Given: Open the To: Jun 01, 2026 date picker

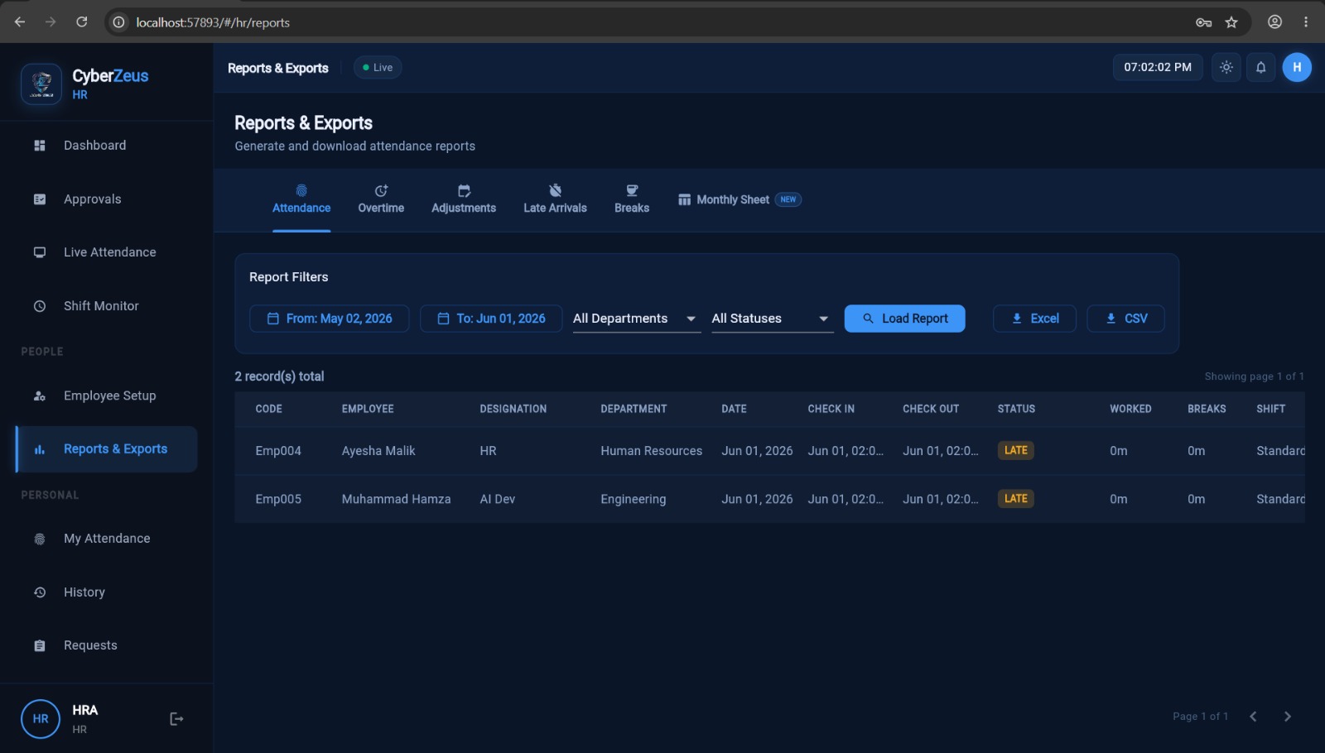Looking at the screenshot, I should pyautogui.click(x=491, y=319).
